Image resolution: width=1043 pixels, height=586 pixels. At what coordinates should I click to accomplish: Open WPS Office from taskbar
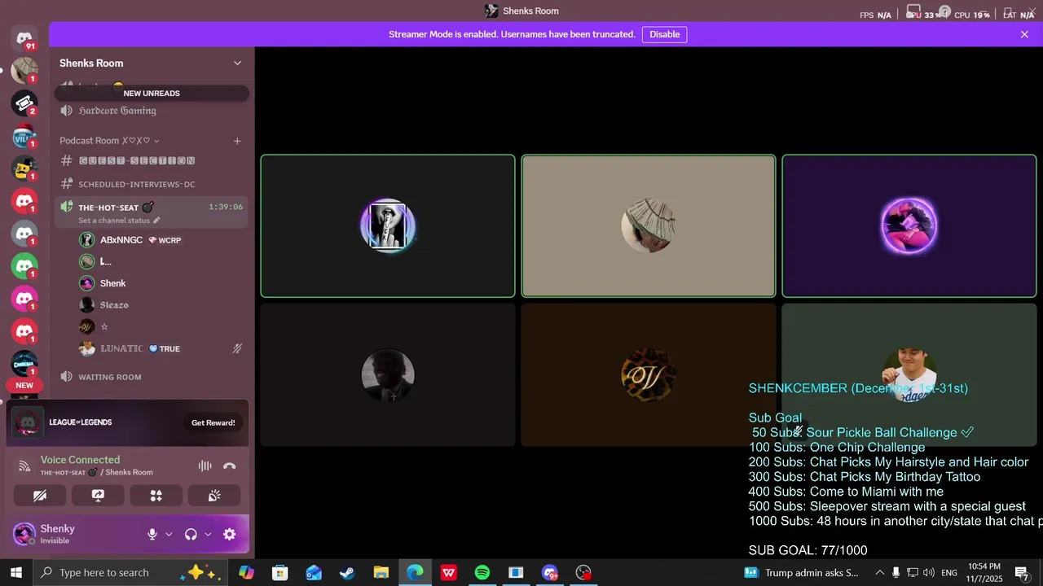(448, 572)
